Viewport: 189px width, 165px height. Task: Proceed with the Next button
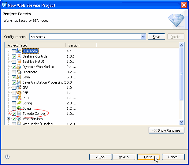click(x=124, y=157)
